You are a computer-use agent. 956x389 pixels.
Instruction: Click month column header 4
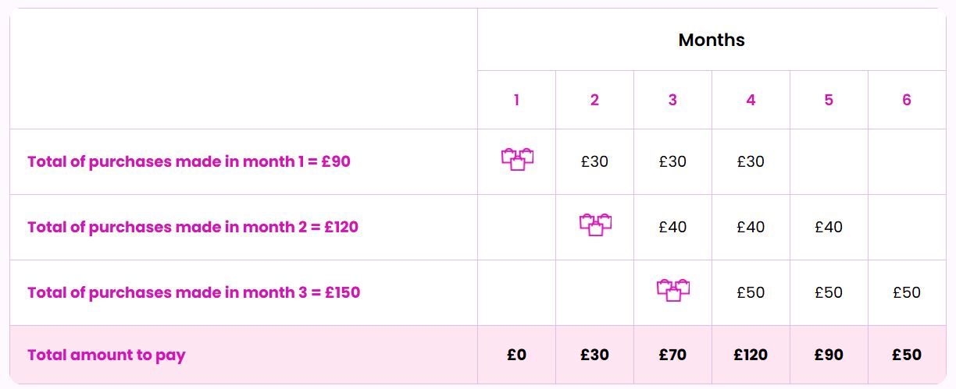[x=751, y=100]
